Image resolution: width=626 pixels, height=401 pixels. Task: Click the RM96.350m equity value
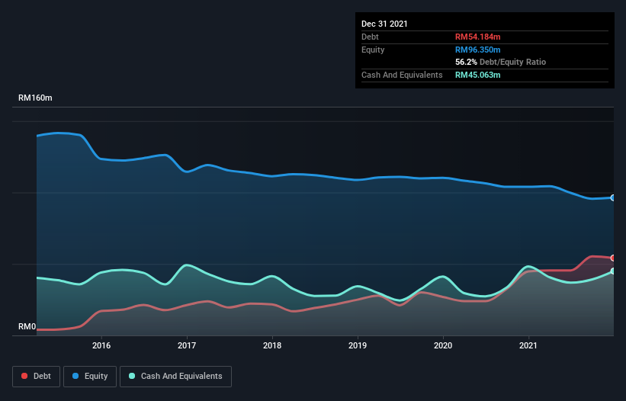[478, 50]
